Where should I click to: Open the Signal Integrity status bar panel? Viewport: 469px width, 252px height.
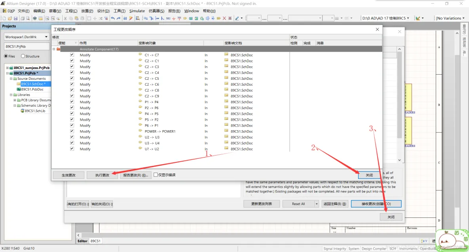[x=334, y=248]
